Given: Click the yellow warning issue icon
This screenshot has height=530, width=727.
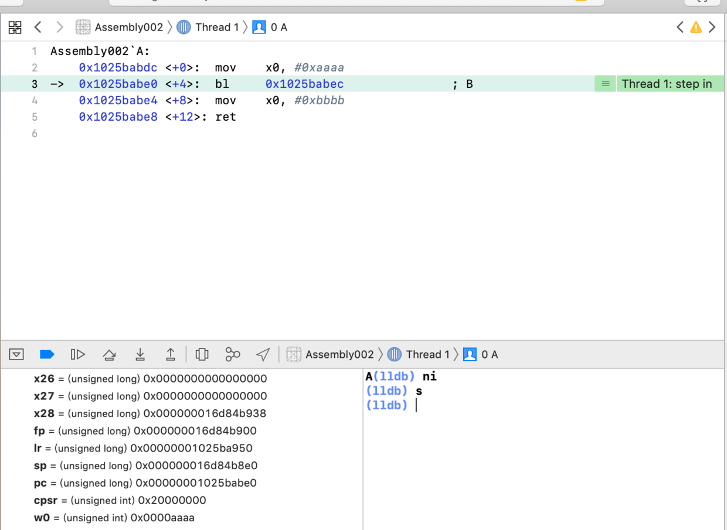Looking at the screenshot, I should (696, 27).
